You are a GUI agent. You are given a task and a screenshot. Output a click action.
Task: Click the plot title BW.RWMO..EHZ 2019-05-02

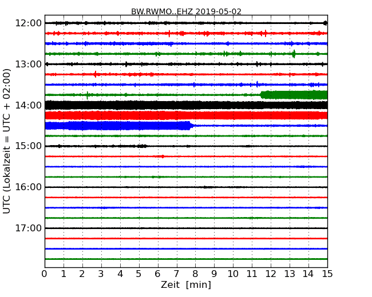tap(186, 11)
